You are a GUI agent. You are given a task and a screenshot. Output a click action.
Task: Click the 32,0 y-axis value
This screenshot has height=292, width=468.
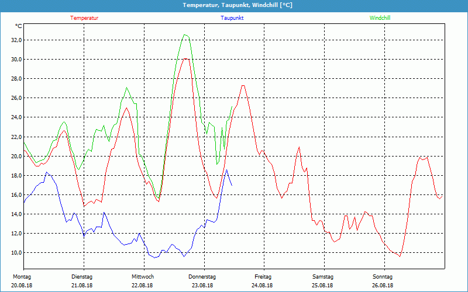tap(16, 40)
